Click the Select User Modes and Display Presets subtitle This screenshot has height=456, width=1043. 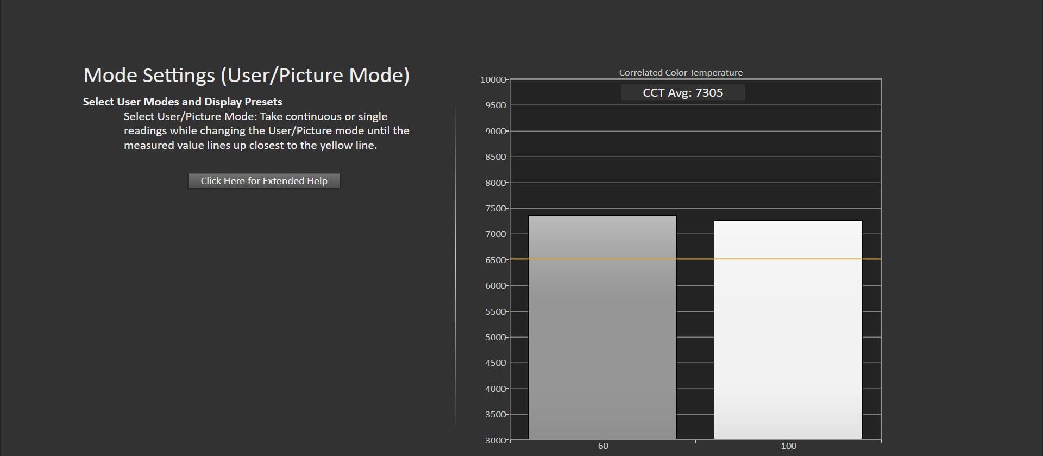pyautogui.click(x=183, y=102)
